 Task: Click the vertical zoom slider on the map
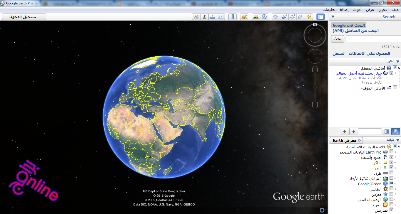coord(315,87)
